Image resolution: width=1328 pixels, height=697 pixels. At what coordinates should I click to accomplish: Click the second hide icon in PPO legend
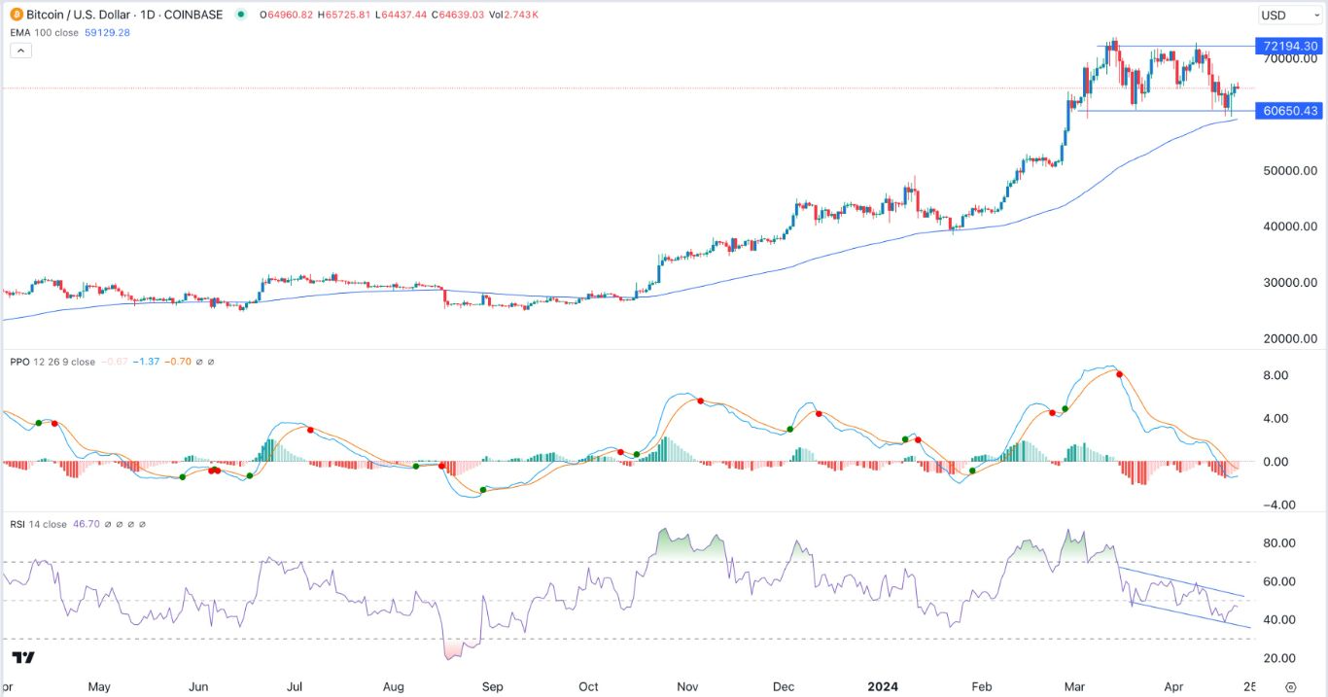click(x=211, y=361)
